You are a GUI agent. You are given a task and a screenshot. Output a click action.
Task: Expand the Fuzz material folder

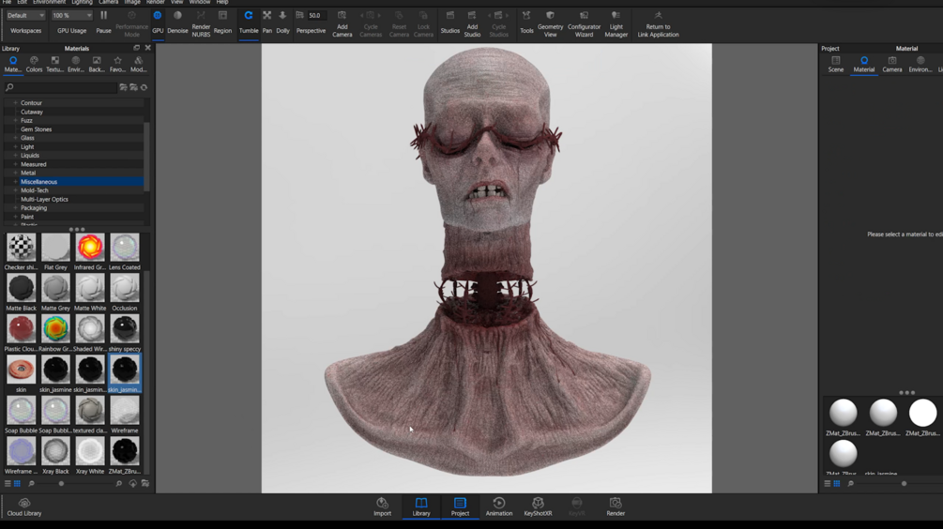pyautogui.click(x=15, y=120)
